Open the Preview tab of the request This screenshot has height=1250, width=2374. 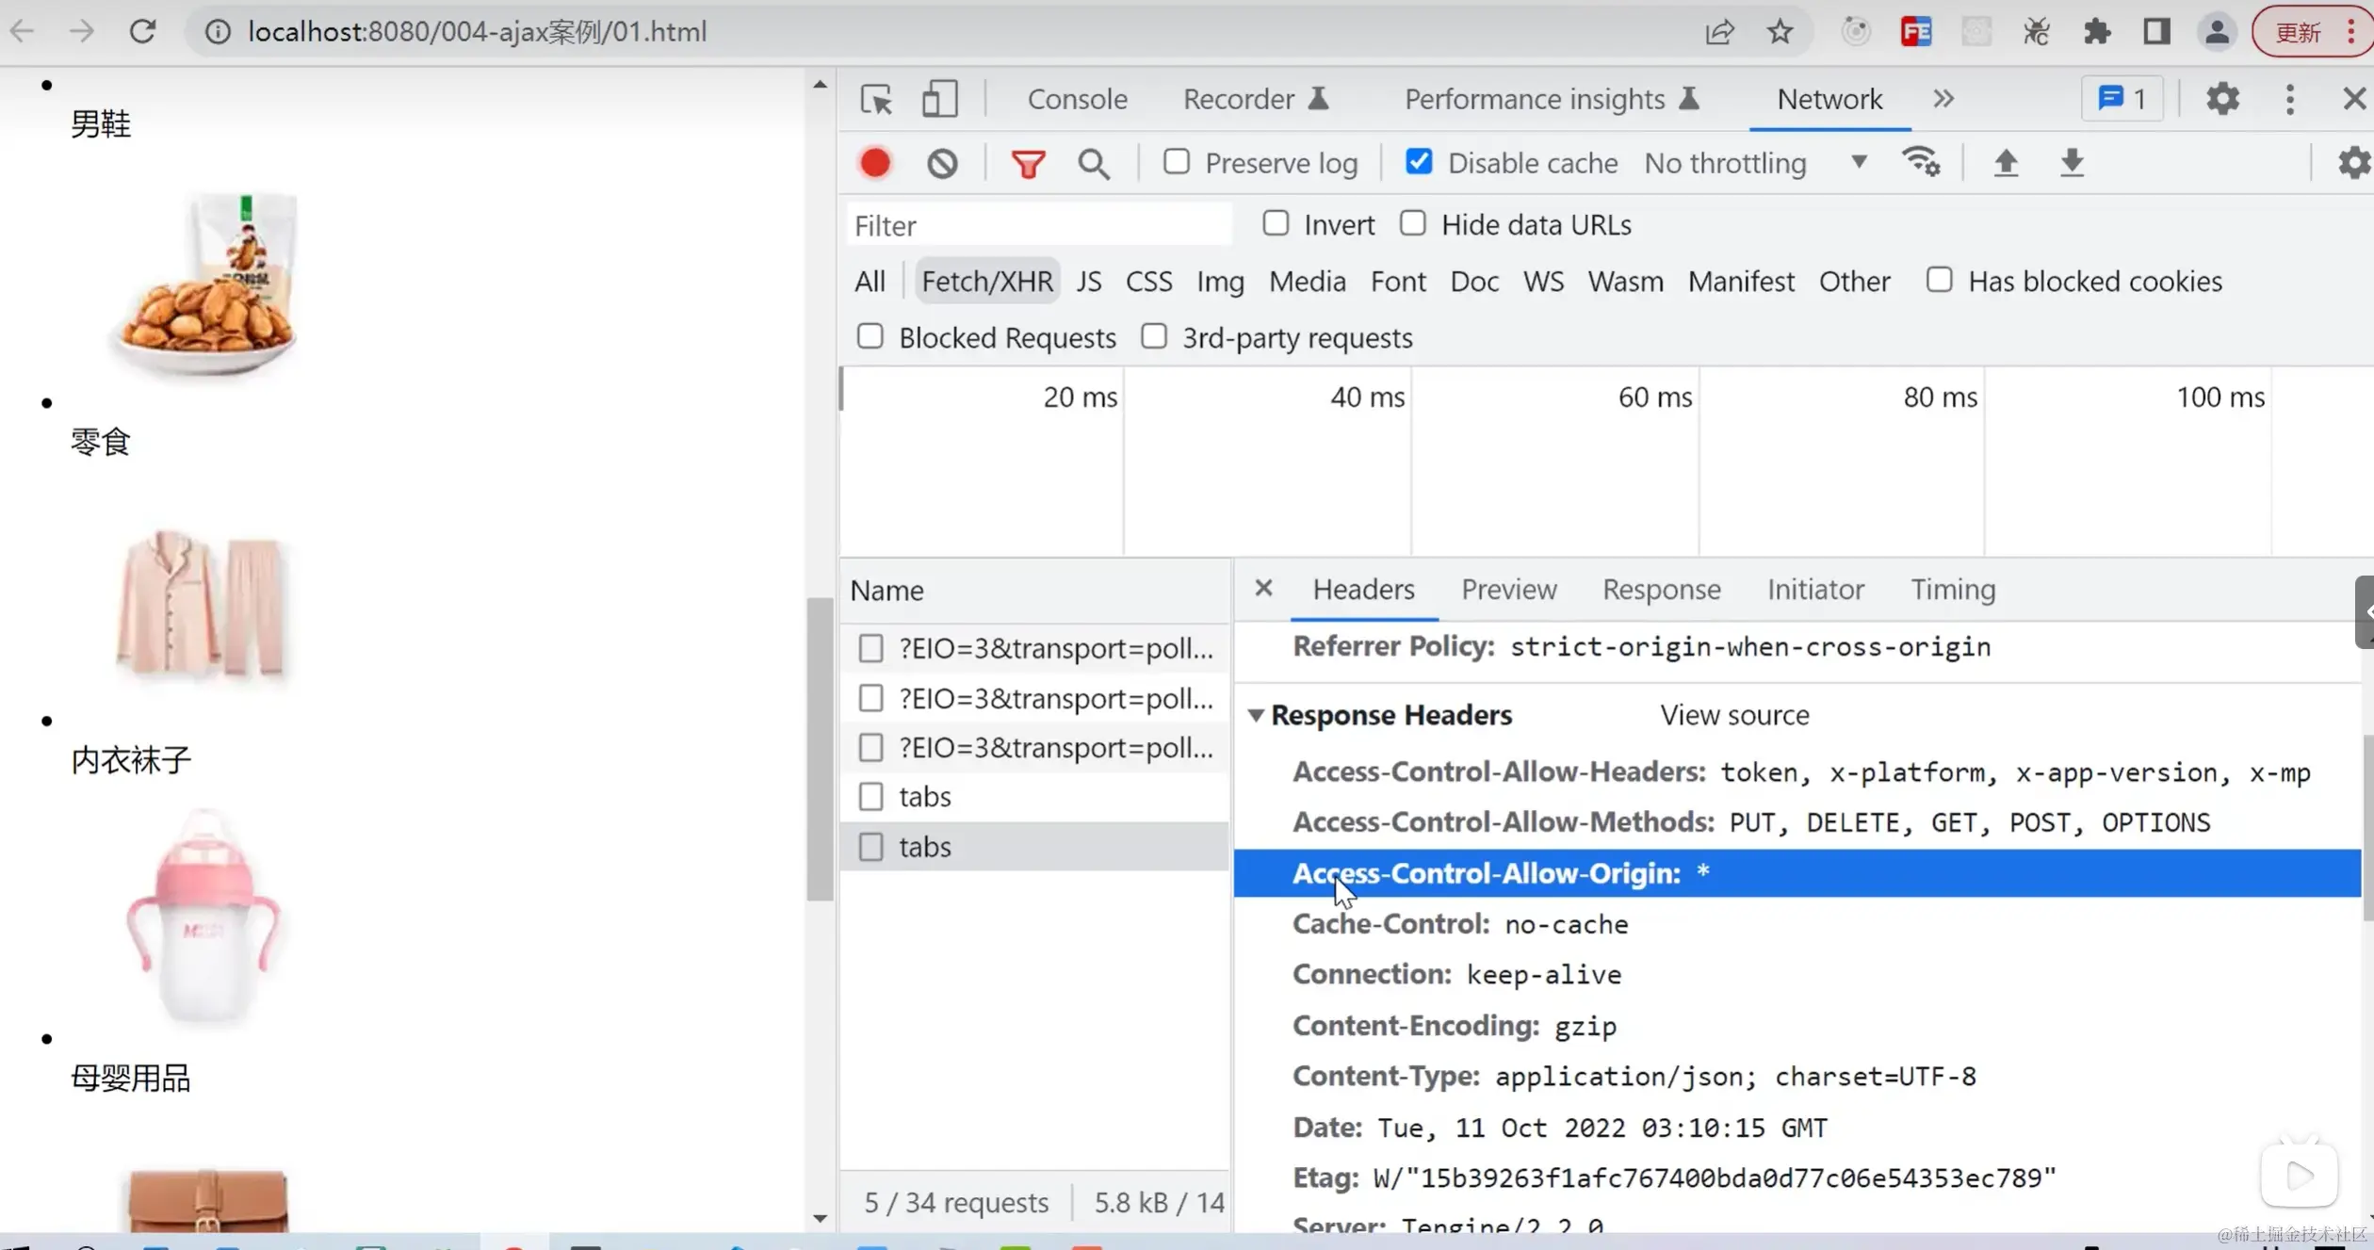1508,590
